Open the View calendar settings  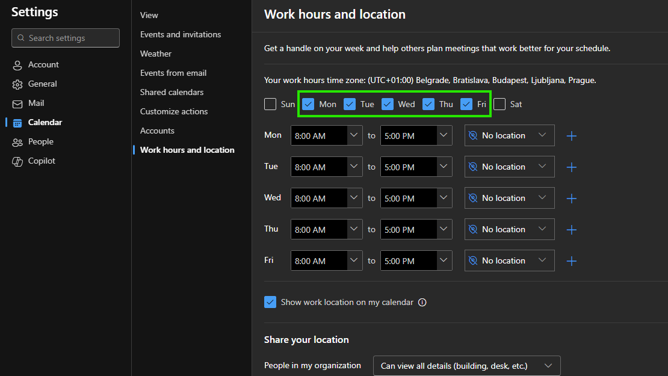tap(149, 15)
